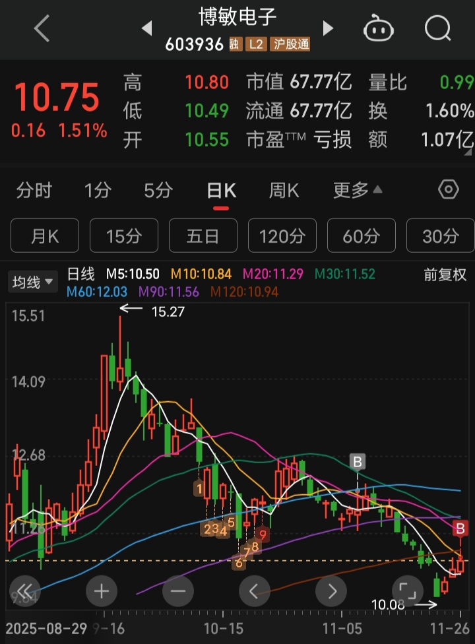Enter fullscreen chart with expand icon
Screen dimensions: 475x644
407,591
